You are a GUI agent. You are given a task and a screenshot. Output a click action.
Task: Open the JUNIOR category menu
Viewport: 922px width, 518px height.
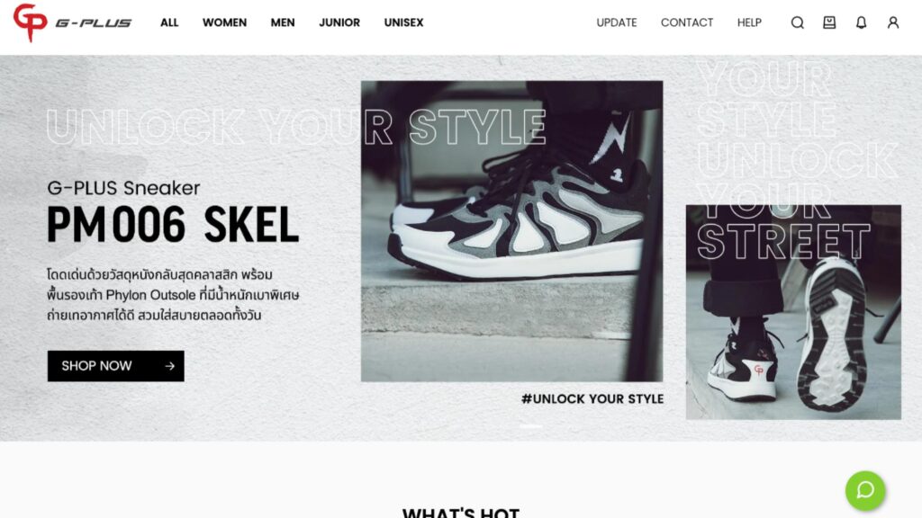[x=339, y=22]
